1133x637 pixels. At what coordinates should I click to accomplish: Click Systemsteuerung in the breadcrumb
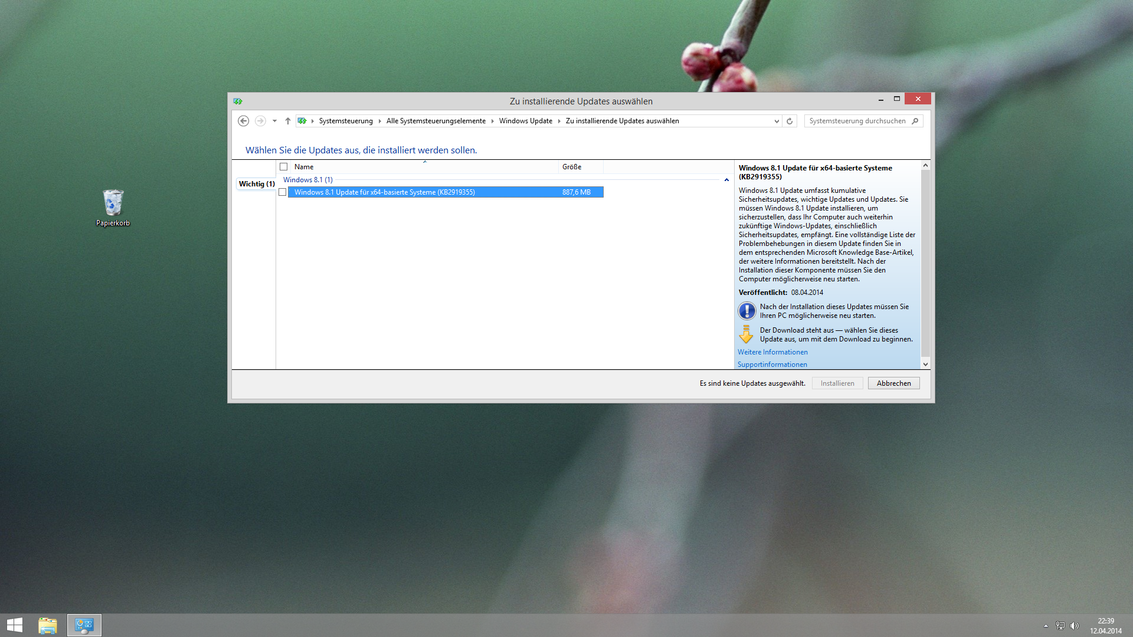346,121
